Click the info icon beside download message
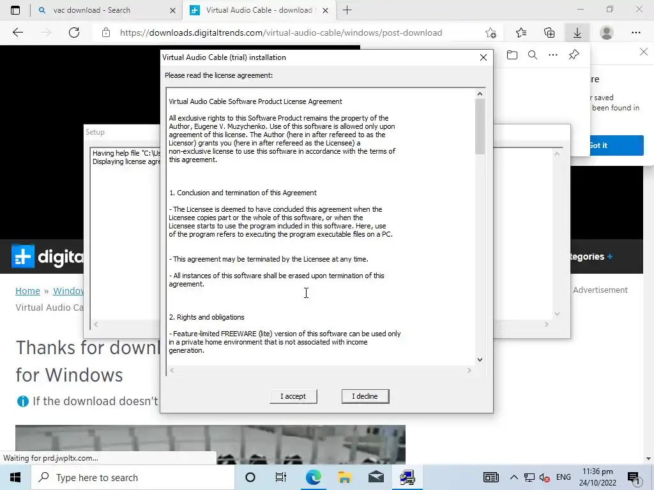 [22, 401]
